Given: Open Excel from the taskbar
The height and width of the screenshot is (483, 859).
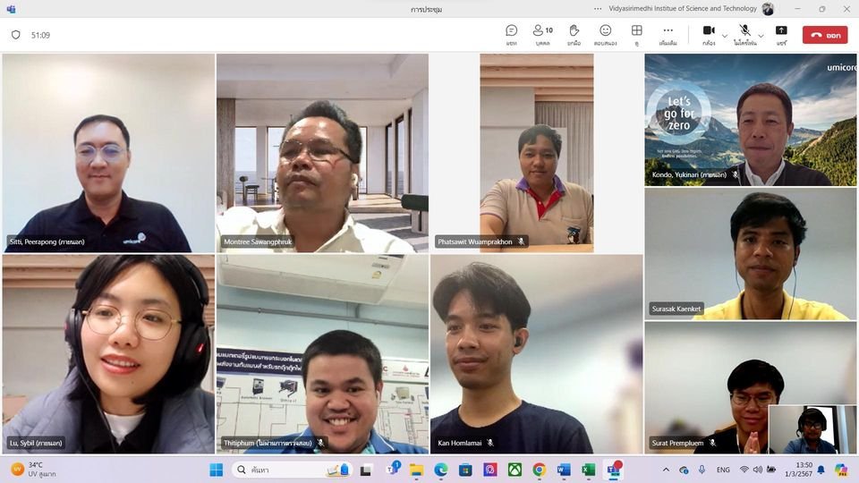Looking at the screenshot, I should tap(588, 470).
